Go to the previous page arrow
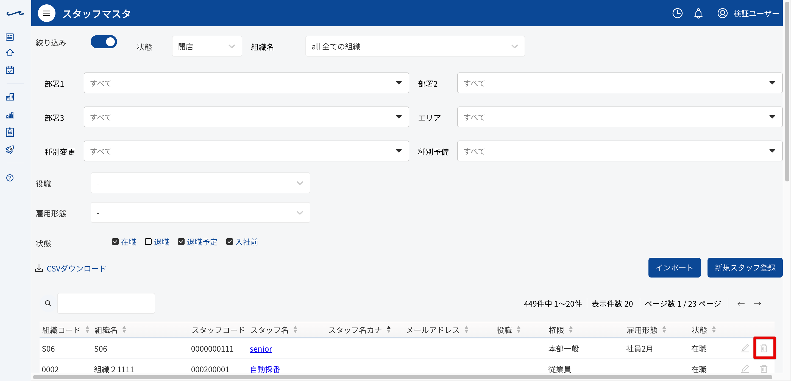This screenshot has height=381, width=791. [x=741, y=304]
